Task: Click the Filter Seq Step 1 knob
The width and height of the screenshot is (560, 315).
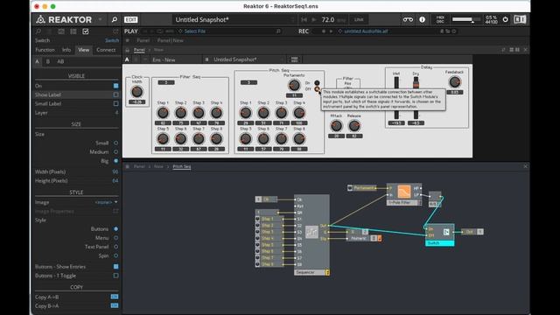Action: [163, 113]
